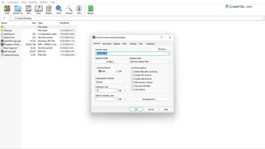The height and width of the screenshot is (149, 265).
Task: Switch to the Backup tab
Action: [133, 44]
